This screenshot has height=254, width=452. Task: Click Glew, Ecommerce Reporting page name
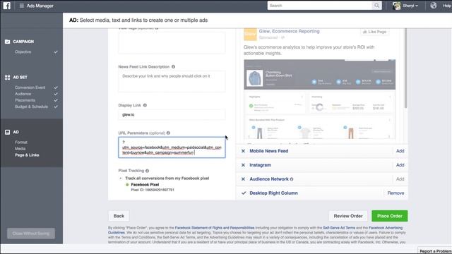pos(289,31)
